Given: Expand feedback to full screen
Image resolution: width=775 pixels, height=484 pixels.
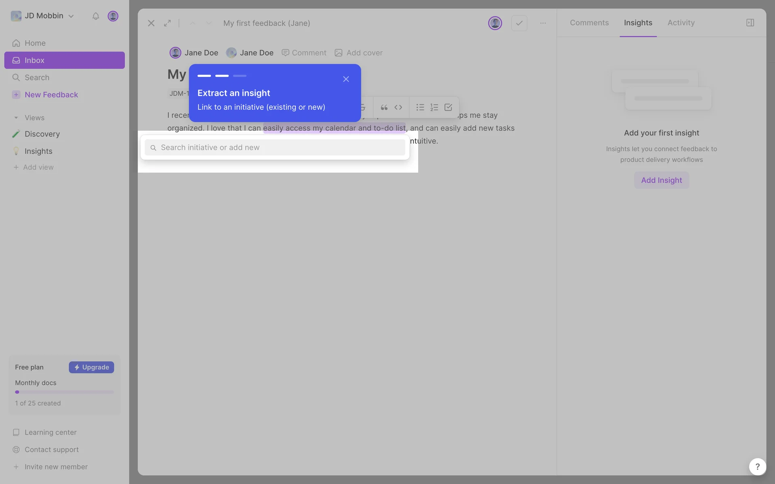Looking at the screenshot, I should [167, 23].
